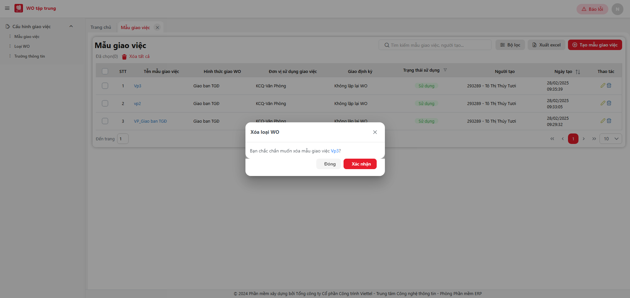The width and height of the screenshot is (630, 298).
Task: Click the Giao định kỳ column header
Action: [360, 71]
